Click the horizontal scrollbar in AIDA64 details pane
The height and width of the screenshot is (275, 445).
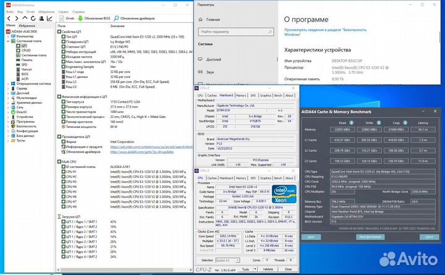116,269
